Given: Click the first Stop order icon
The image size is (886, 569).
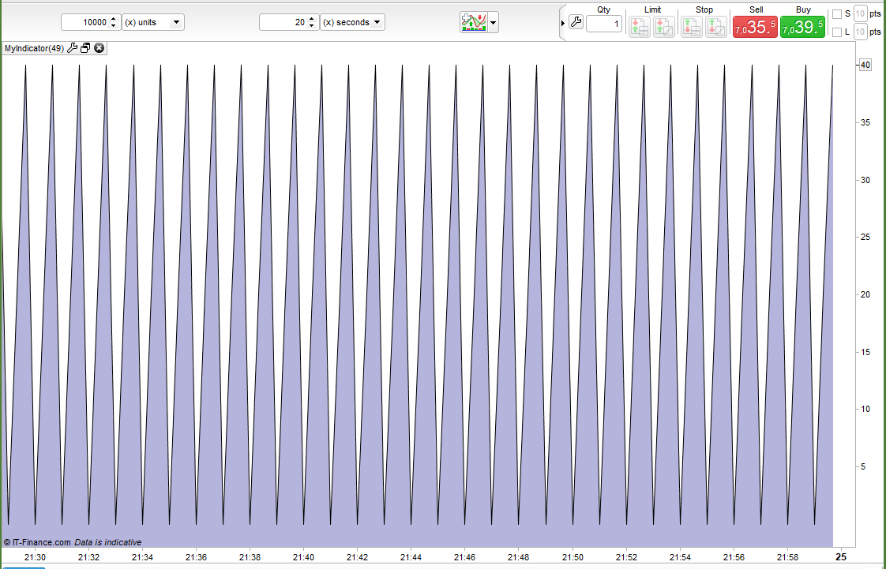Looking at the screenshot, I should click(x=691, y=26).
